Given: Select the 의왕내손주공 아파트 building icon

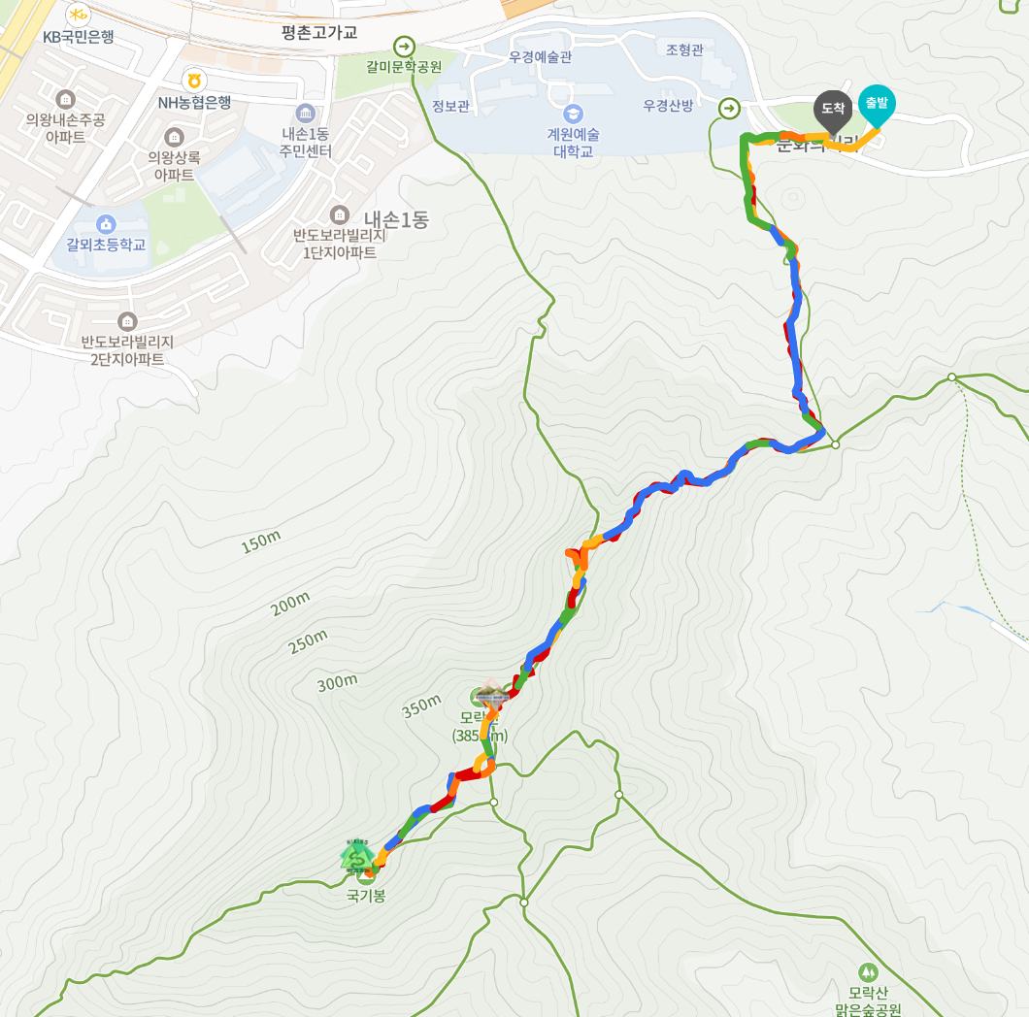Looking at the screenshot, I should pos(65,100).
